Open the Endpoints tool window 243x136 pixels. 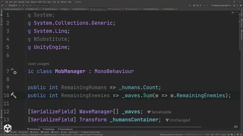[x=73, y=132]
